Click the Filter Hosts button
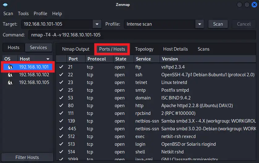259x163 pixels. click(x=27, y=157)
